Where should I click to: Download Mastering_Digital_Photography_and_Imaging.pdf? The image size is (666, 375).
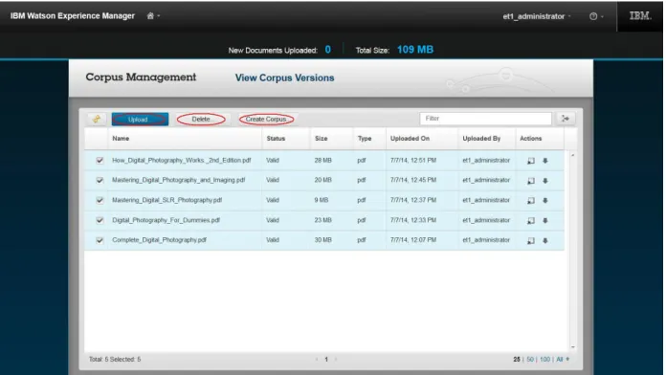(x=544, y=181)
